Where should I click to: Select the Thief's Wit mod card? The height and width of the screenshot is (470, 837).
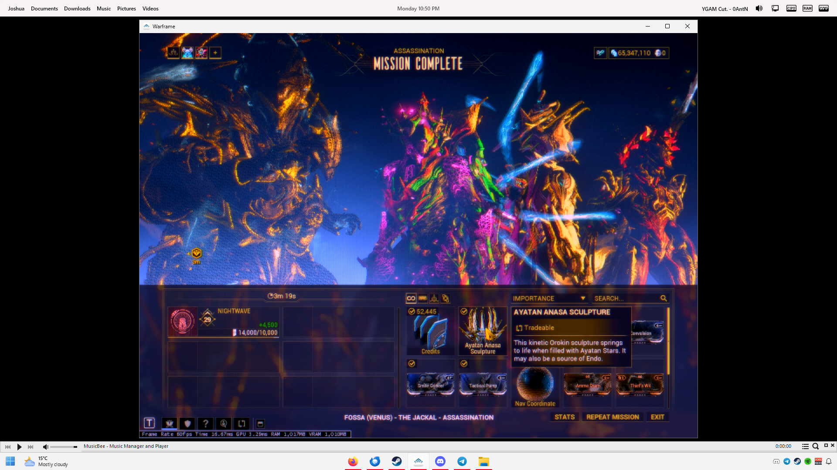[640, 385]
